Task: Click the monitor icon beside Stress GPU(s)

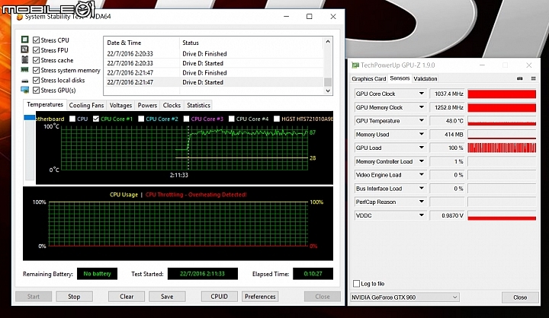Action: [x=25, y=91]
